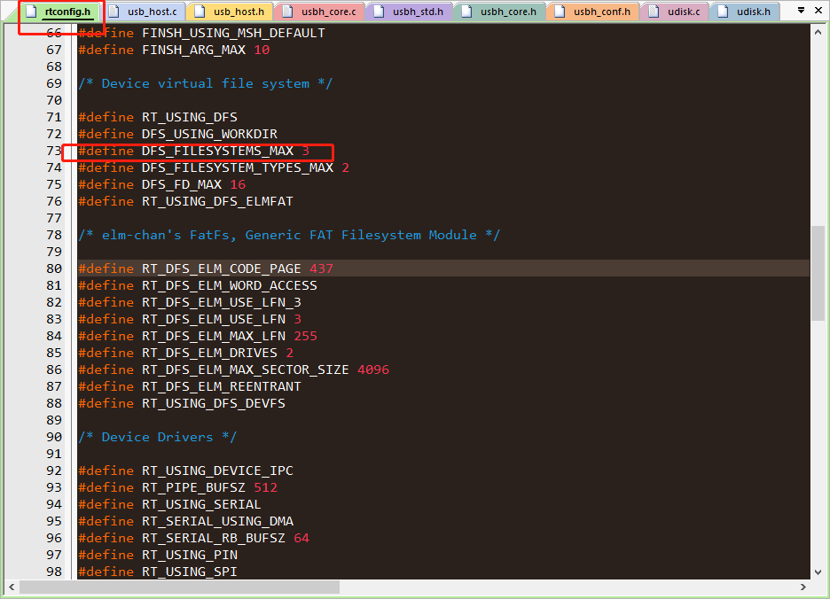Click the up arrow of the vertical scrollbar
Viewport: 830px width, 599px height.
818,30
